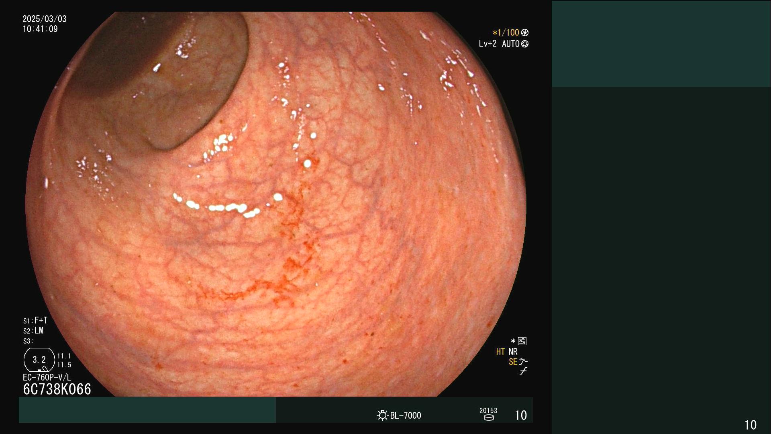771x434 pixels.
Task: Click the HT indicator
Action: coord(500,352)
